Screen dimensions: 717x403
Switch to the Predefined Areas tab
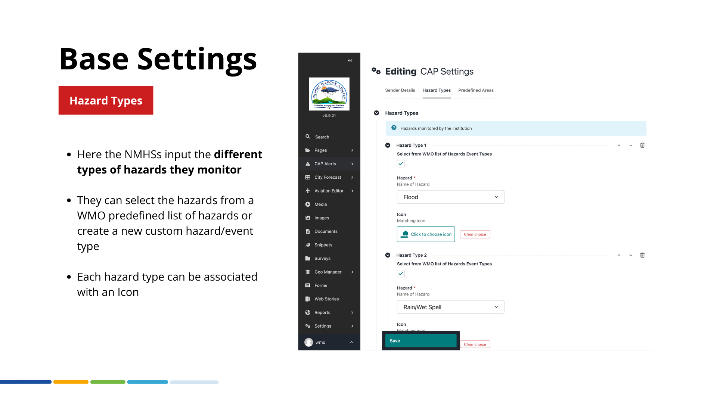click(476, 90)
